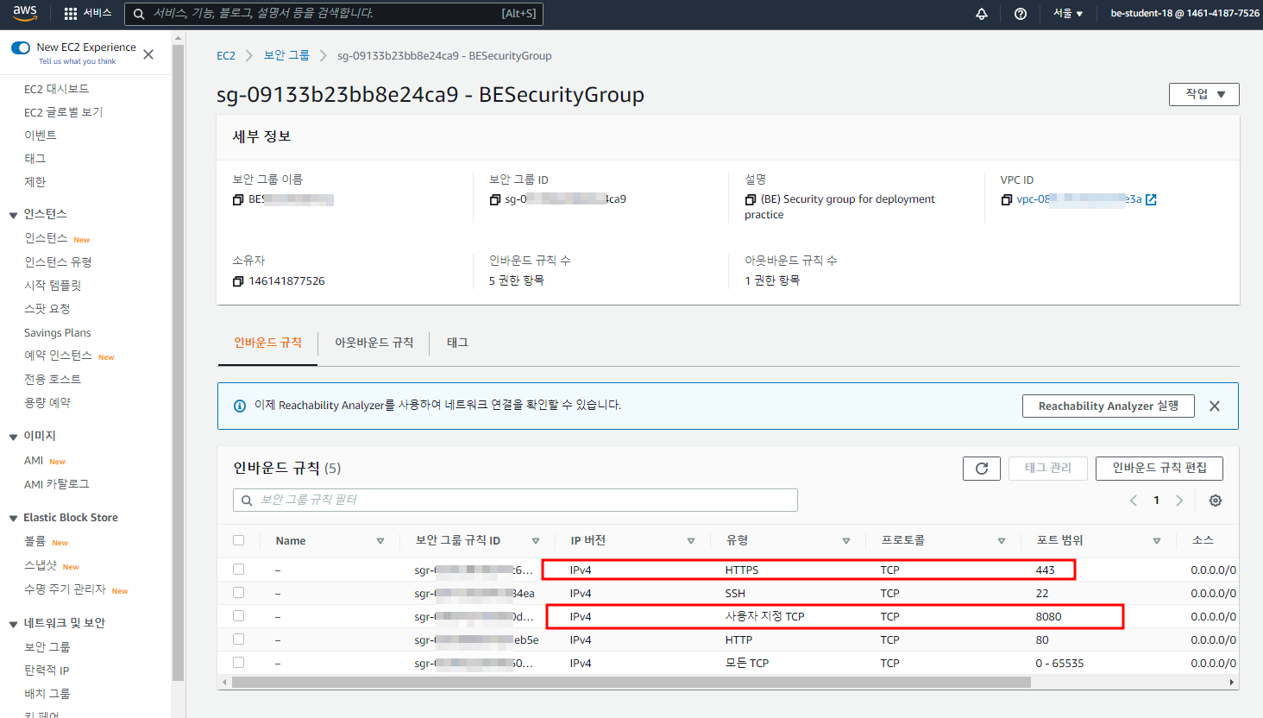The height and width of the screenshot is (718, 1263).
Task: Copy the security group name icon
Action: click(238, 199)
